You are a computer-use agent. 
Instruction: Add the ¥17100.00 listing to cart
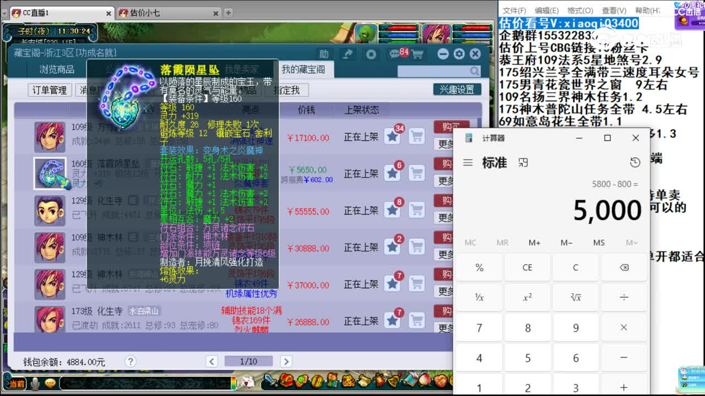coord(417,136)
